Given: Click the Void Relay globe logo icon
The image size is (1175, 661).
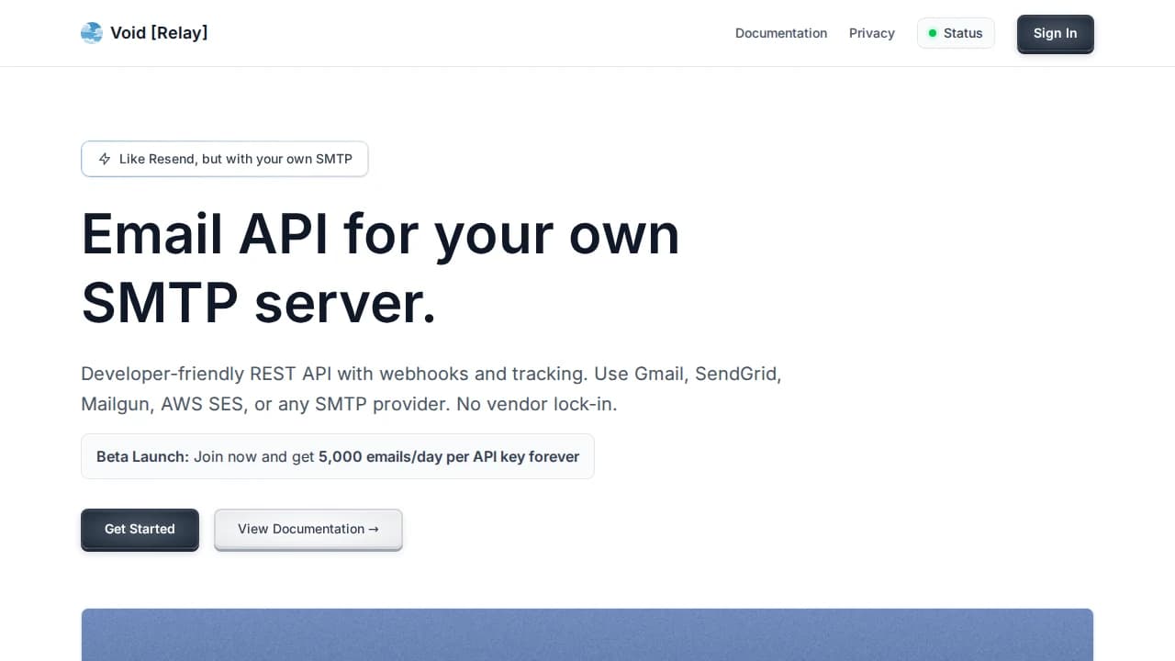Looking at the screenshot, I should (x=92, y=33).
